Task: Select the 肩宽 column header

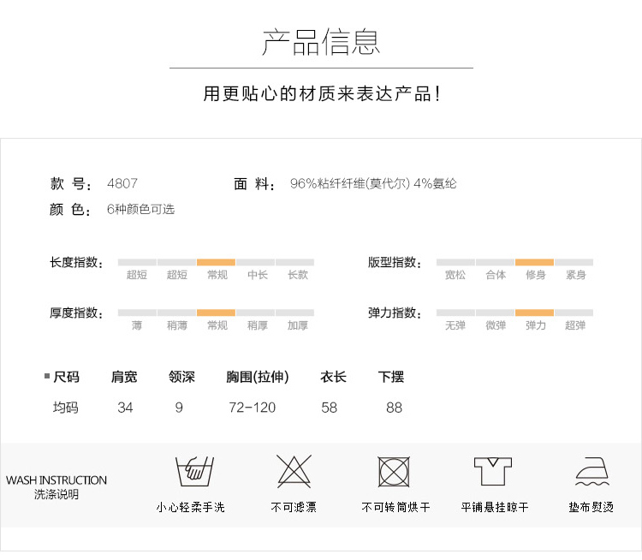Action: tap(124, 377)
